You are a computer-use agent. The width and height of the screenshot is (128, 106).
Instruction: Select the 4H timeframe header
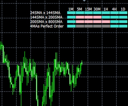click(x=114, y=9)
